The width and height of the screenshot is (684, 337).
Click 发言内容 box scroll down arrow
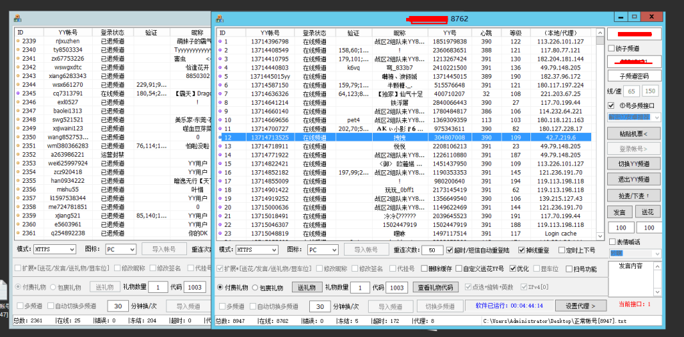[x=657, y=291]
